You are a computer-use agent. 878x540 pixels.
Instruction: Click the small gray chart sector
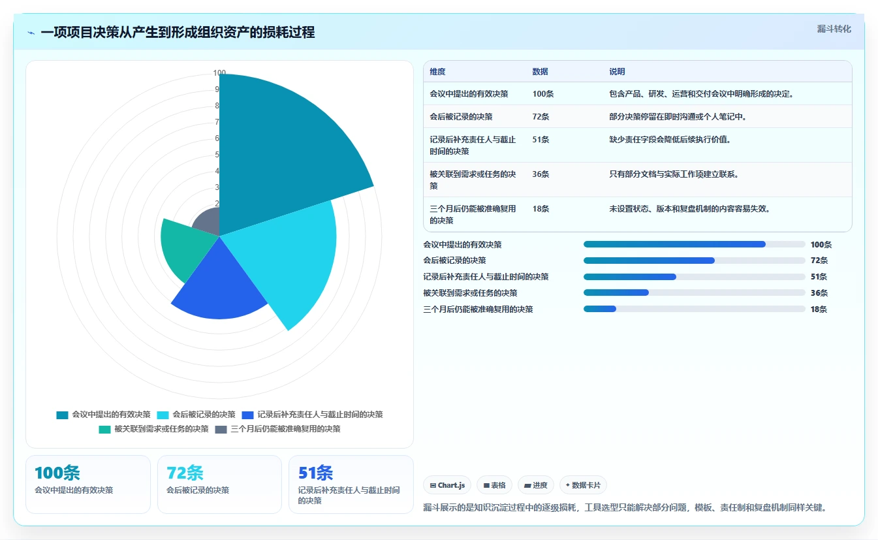[x=208, y=224]
